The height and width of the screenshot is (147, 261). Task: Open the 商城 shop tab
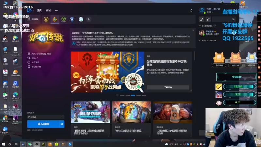coord(48,10)
